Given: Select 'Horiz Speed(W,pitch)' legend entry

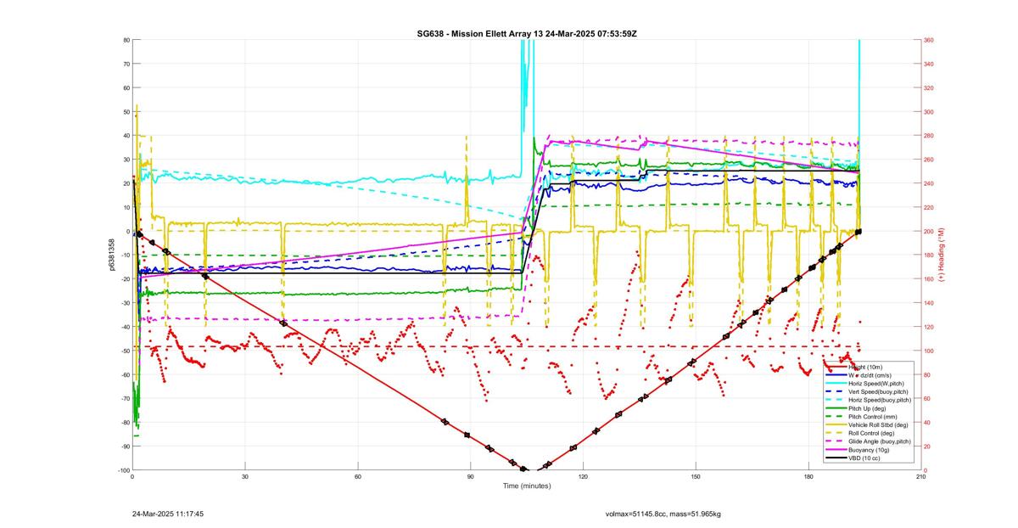Looking at the screenshot, I should tap(877, 383).
